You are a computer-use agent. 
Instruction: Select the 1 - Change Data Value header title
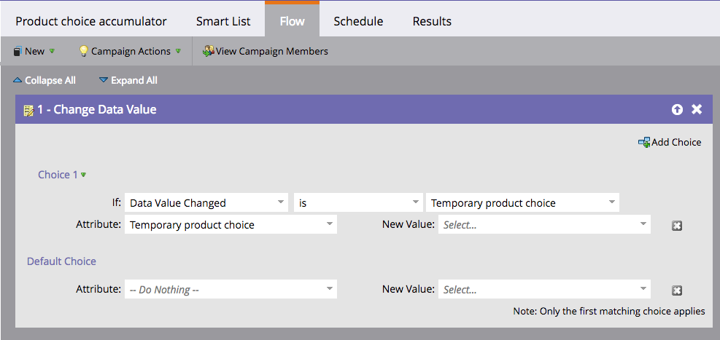click(97, 109)
